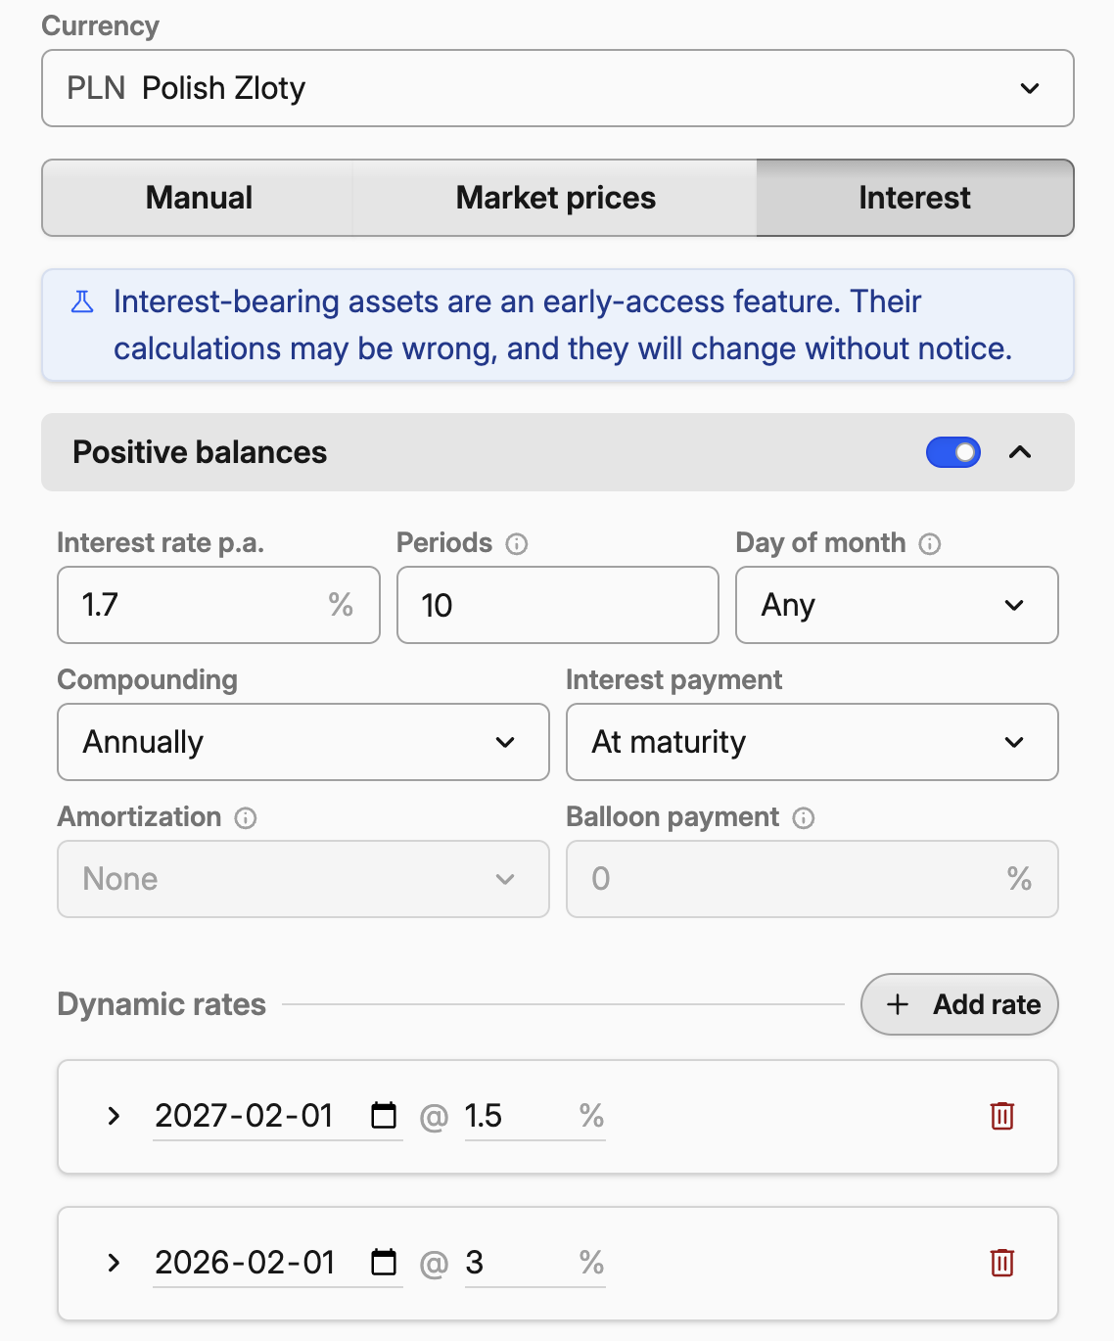Open the Currency dropdown showing PLN
The height and width of the screenshot is (1341, 1114).
(558, 88)
